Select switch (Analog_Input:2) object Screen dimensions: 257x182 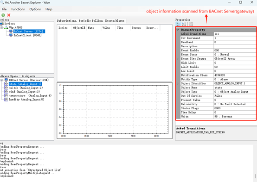point(26,88)
